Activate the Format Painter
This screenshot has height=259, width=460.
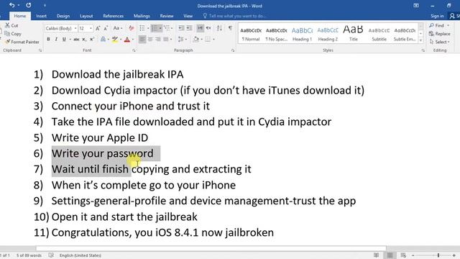(x=22, y=42)
